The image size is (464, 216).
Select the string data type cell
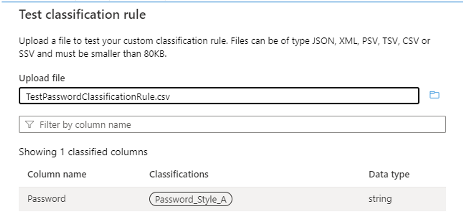(380, 199)
